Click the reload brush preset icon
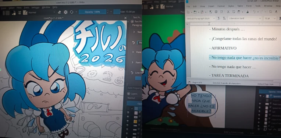Viewport: 281px width, 138px height. (71, 12)
